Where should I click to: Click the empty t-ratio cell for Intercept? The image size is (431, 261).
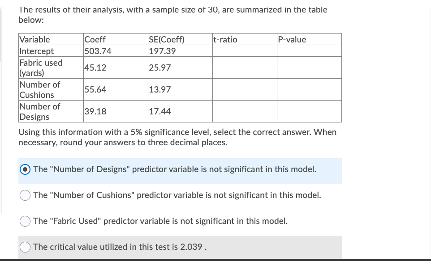[244, 51]
